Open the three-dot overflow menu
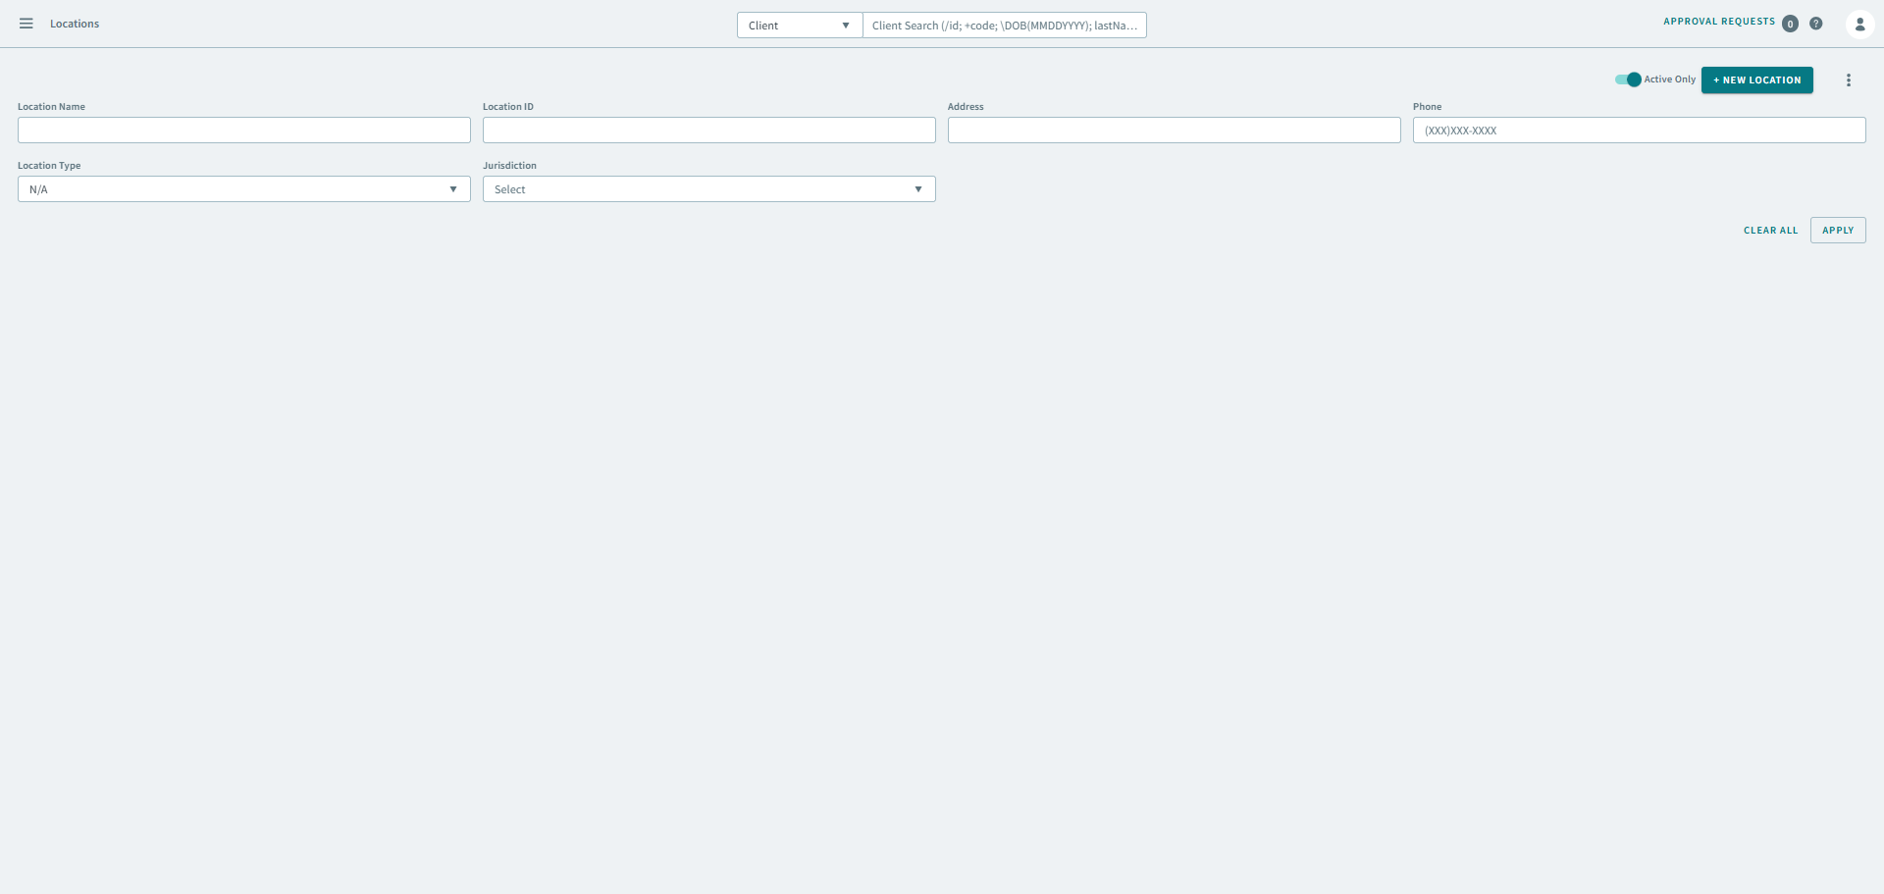 [1849, 79]
